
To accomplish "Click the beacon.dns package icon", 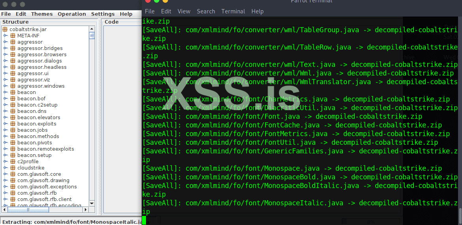I will click(12, 111).
